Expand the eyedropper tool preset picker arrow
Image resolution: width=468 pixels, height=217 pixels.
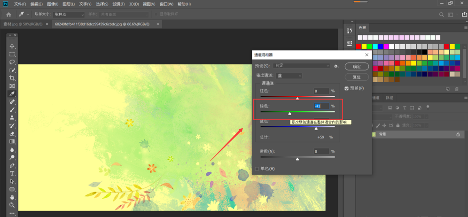point(28,15)
